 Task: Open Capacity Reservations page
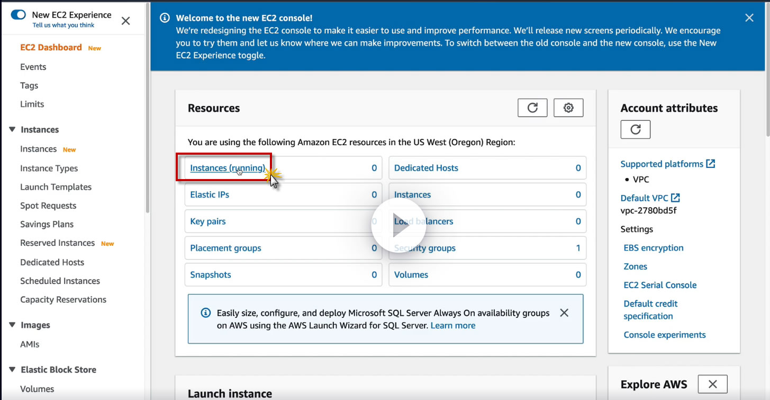click(64, 300)
